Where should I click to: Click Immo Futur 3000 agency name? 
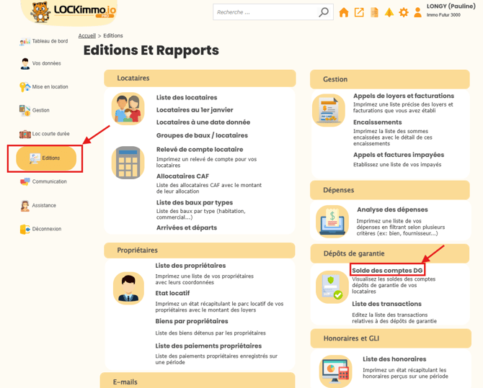tap(443, 15)
